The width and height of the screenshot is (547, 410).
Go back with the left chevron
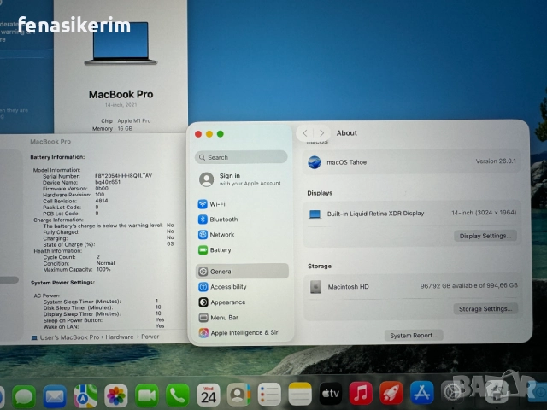point(305,133)
